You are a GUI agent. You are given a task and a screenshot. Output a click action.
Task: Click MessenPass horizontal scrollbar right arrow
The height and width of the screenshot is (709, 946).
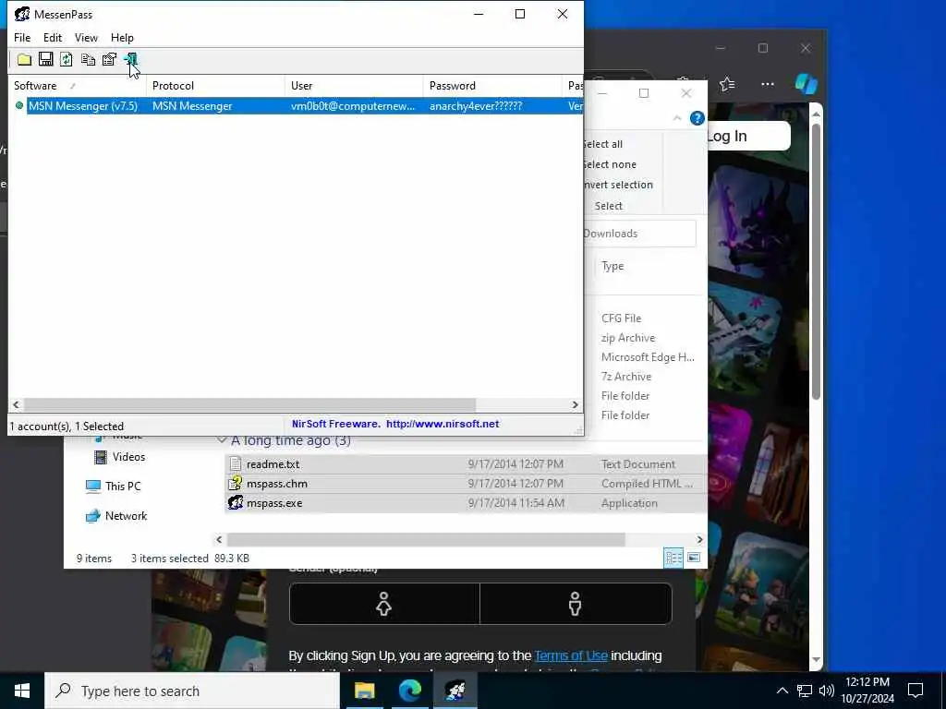pyautogui.click(x=575, y=405)
